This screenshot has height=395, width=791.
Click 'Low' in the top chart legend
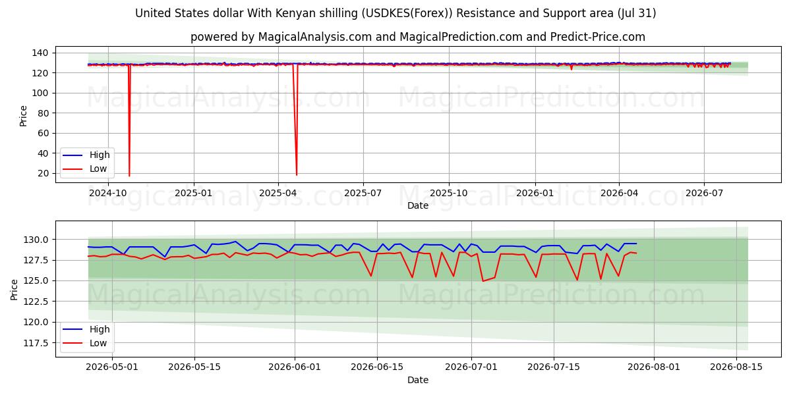(97, 169)
